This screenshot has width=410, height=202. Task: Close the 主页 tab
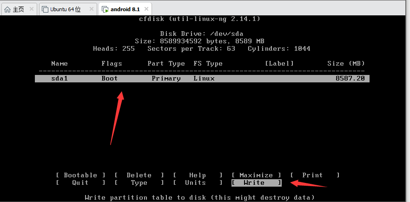click(32, 9)
